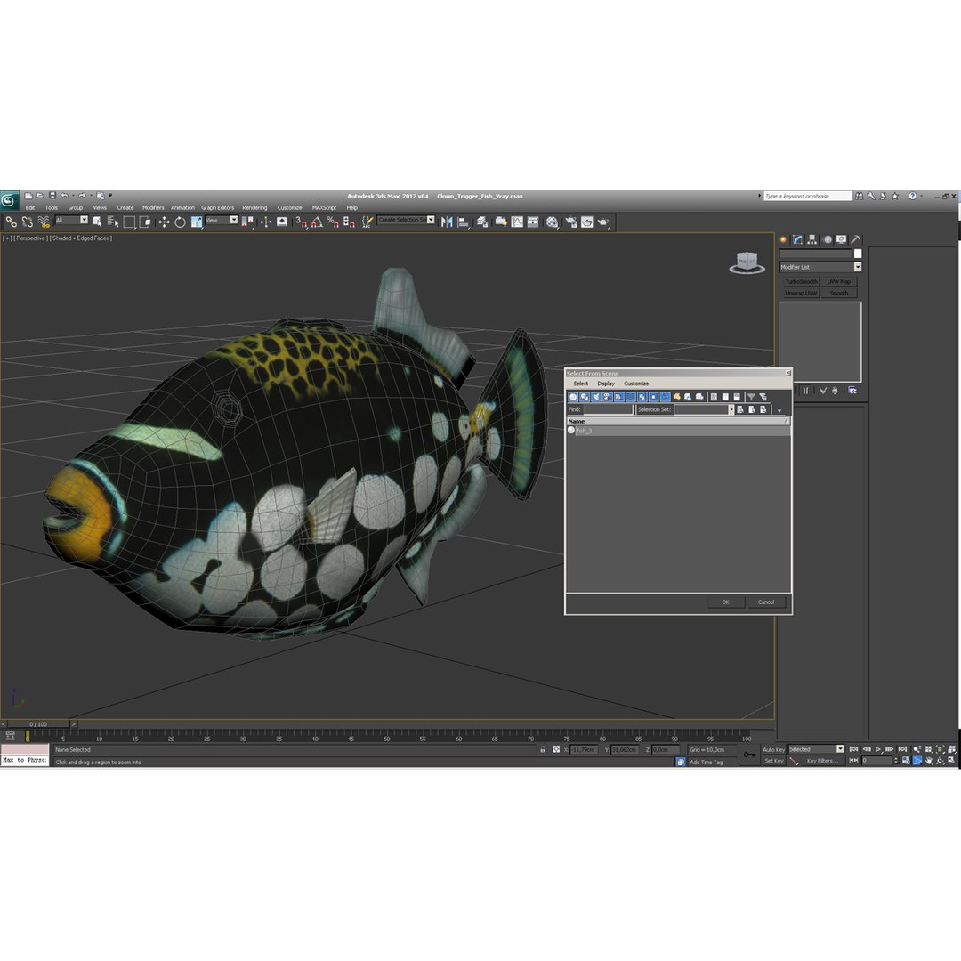Image resolution: width=961 pixels, height=961 pixels.
Task: Toggle the 3D Snaps icon
Action: (301, 222)
